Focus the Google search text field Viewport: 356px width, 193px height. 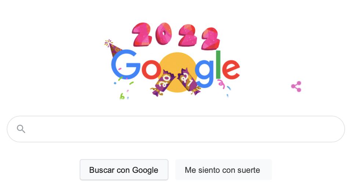point(176,129)
